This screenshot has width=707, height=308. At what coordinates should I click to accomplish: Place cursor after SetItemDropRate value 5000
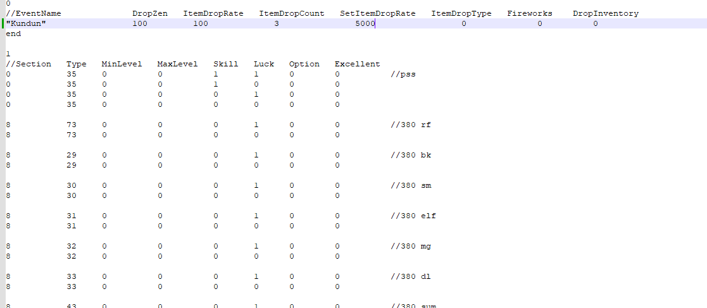click(x=375, y=23)
